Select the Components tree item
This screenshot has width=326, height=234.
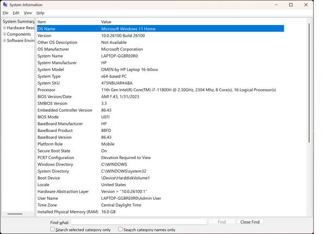tap(18, 34)
